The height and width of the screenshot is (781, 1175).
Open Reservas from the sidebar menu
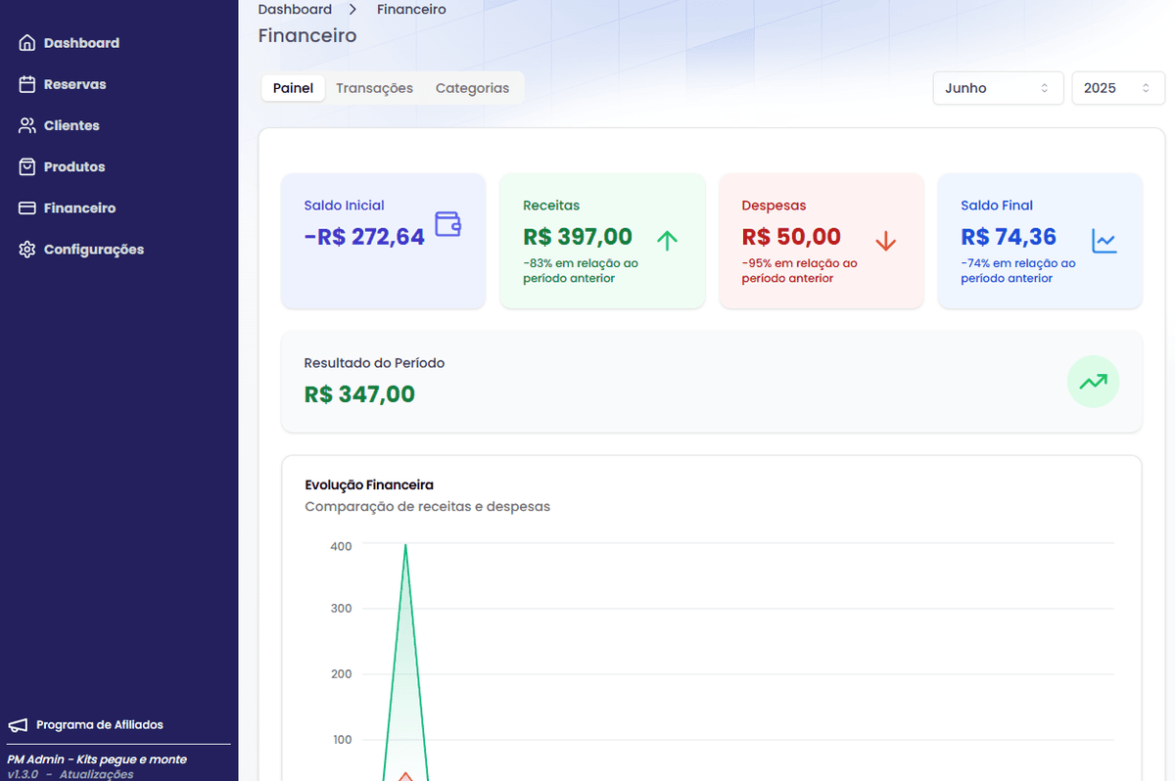pyautogui.click(x=74, y=84)
